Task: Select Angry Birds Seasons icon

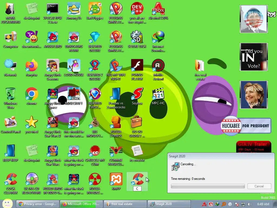Action: coord(52,70)
